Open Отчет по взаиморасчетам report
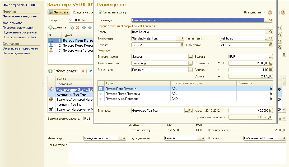289x167 pixels. pyautogui.click(x=20, y=48)
